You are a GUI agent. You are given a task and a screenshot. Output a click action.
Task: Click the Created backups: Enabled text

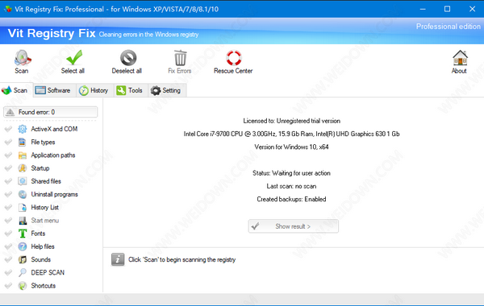tap(291, 199)
